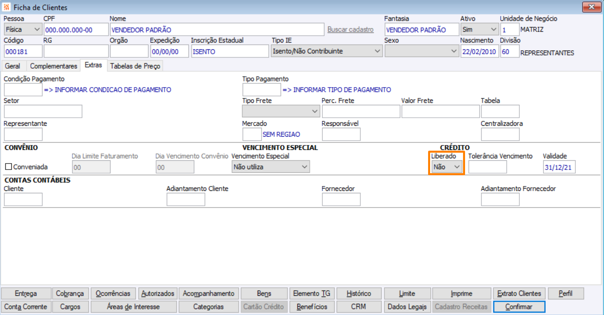Image resolution: width=604 pixels, height=315 pixels.
Task: Expand the Liberado credit dropdown
Action: point(447,167)
